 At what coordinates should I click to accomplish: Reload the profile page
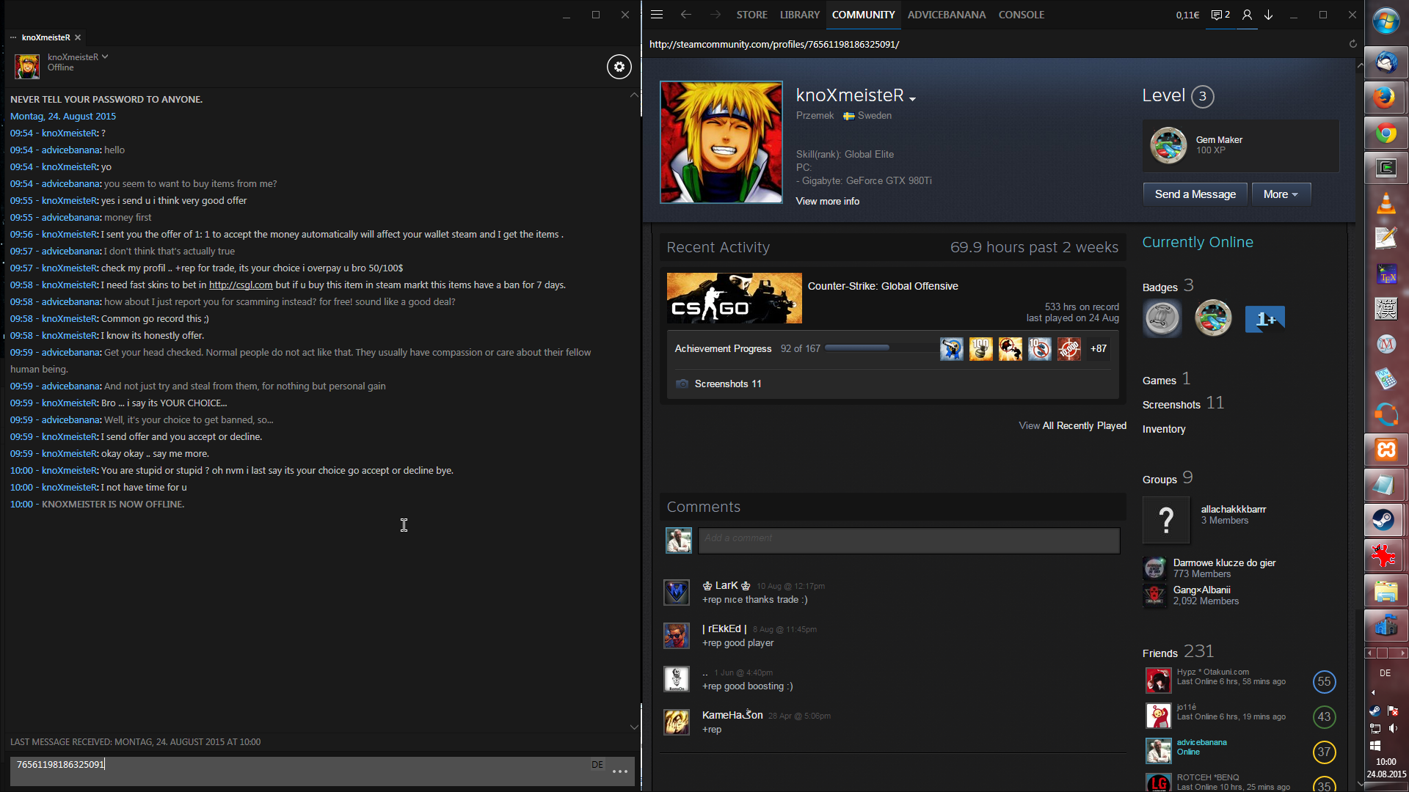(x=1352, y=44)
